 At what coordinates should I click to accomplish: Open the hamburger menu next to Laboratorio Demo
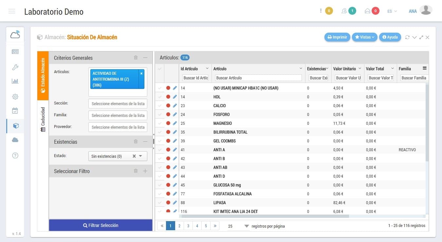(x=12, y=11)
